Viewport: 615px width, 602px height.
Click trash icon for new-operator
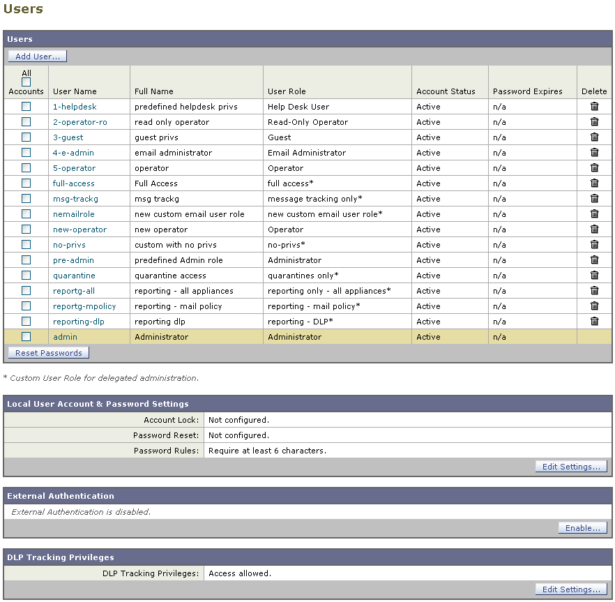coord(594,229)
